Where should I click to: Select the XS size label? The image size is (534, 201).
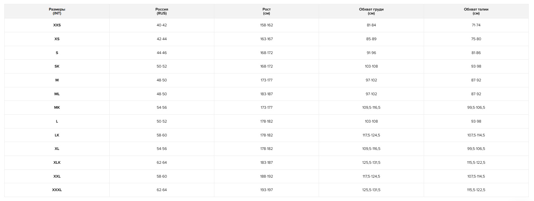pos(57,39)
